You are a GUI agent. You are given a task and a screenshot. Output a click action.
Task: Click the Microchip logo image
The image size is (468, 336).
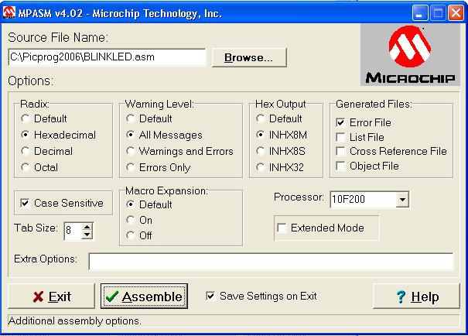[x=410, y=54]
